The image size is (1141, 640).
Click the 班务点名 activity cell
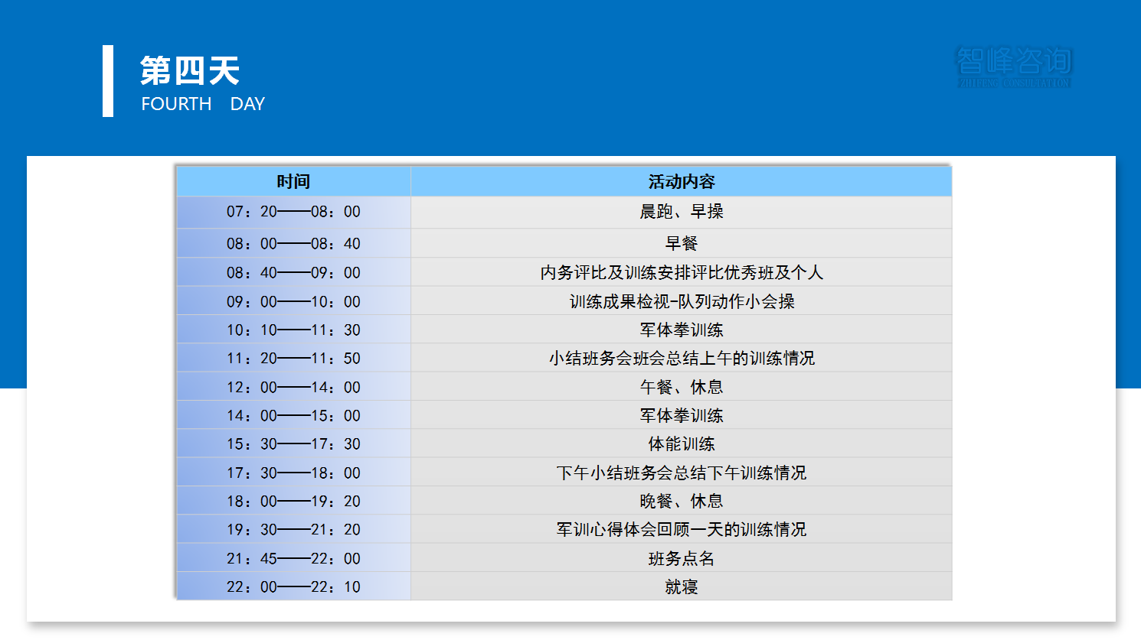coord(681,559)
